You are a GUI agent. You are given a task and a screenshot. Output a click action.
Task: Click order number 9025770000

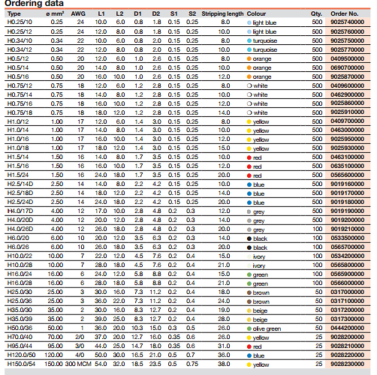click(348, 49)
